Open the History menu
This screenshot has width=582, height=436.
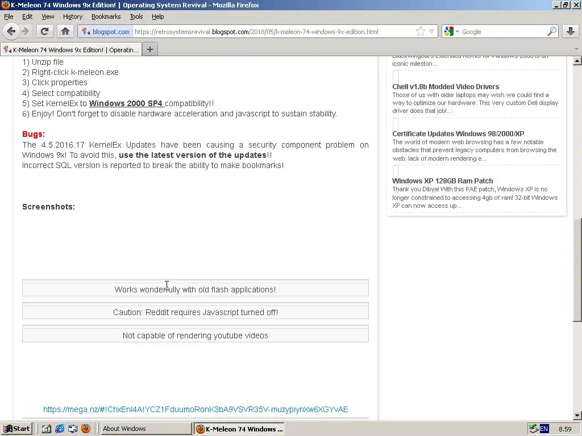point(72,16)
